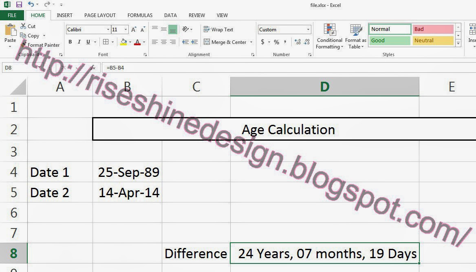Expand the font size dropdown
Image resolution: width=476 pixels, height=272 pixels.
(x=126, y=29)
